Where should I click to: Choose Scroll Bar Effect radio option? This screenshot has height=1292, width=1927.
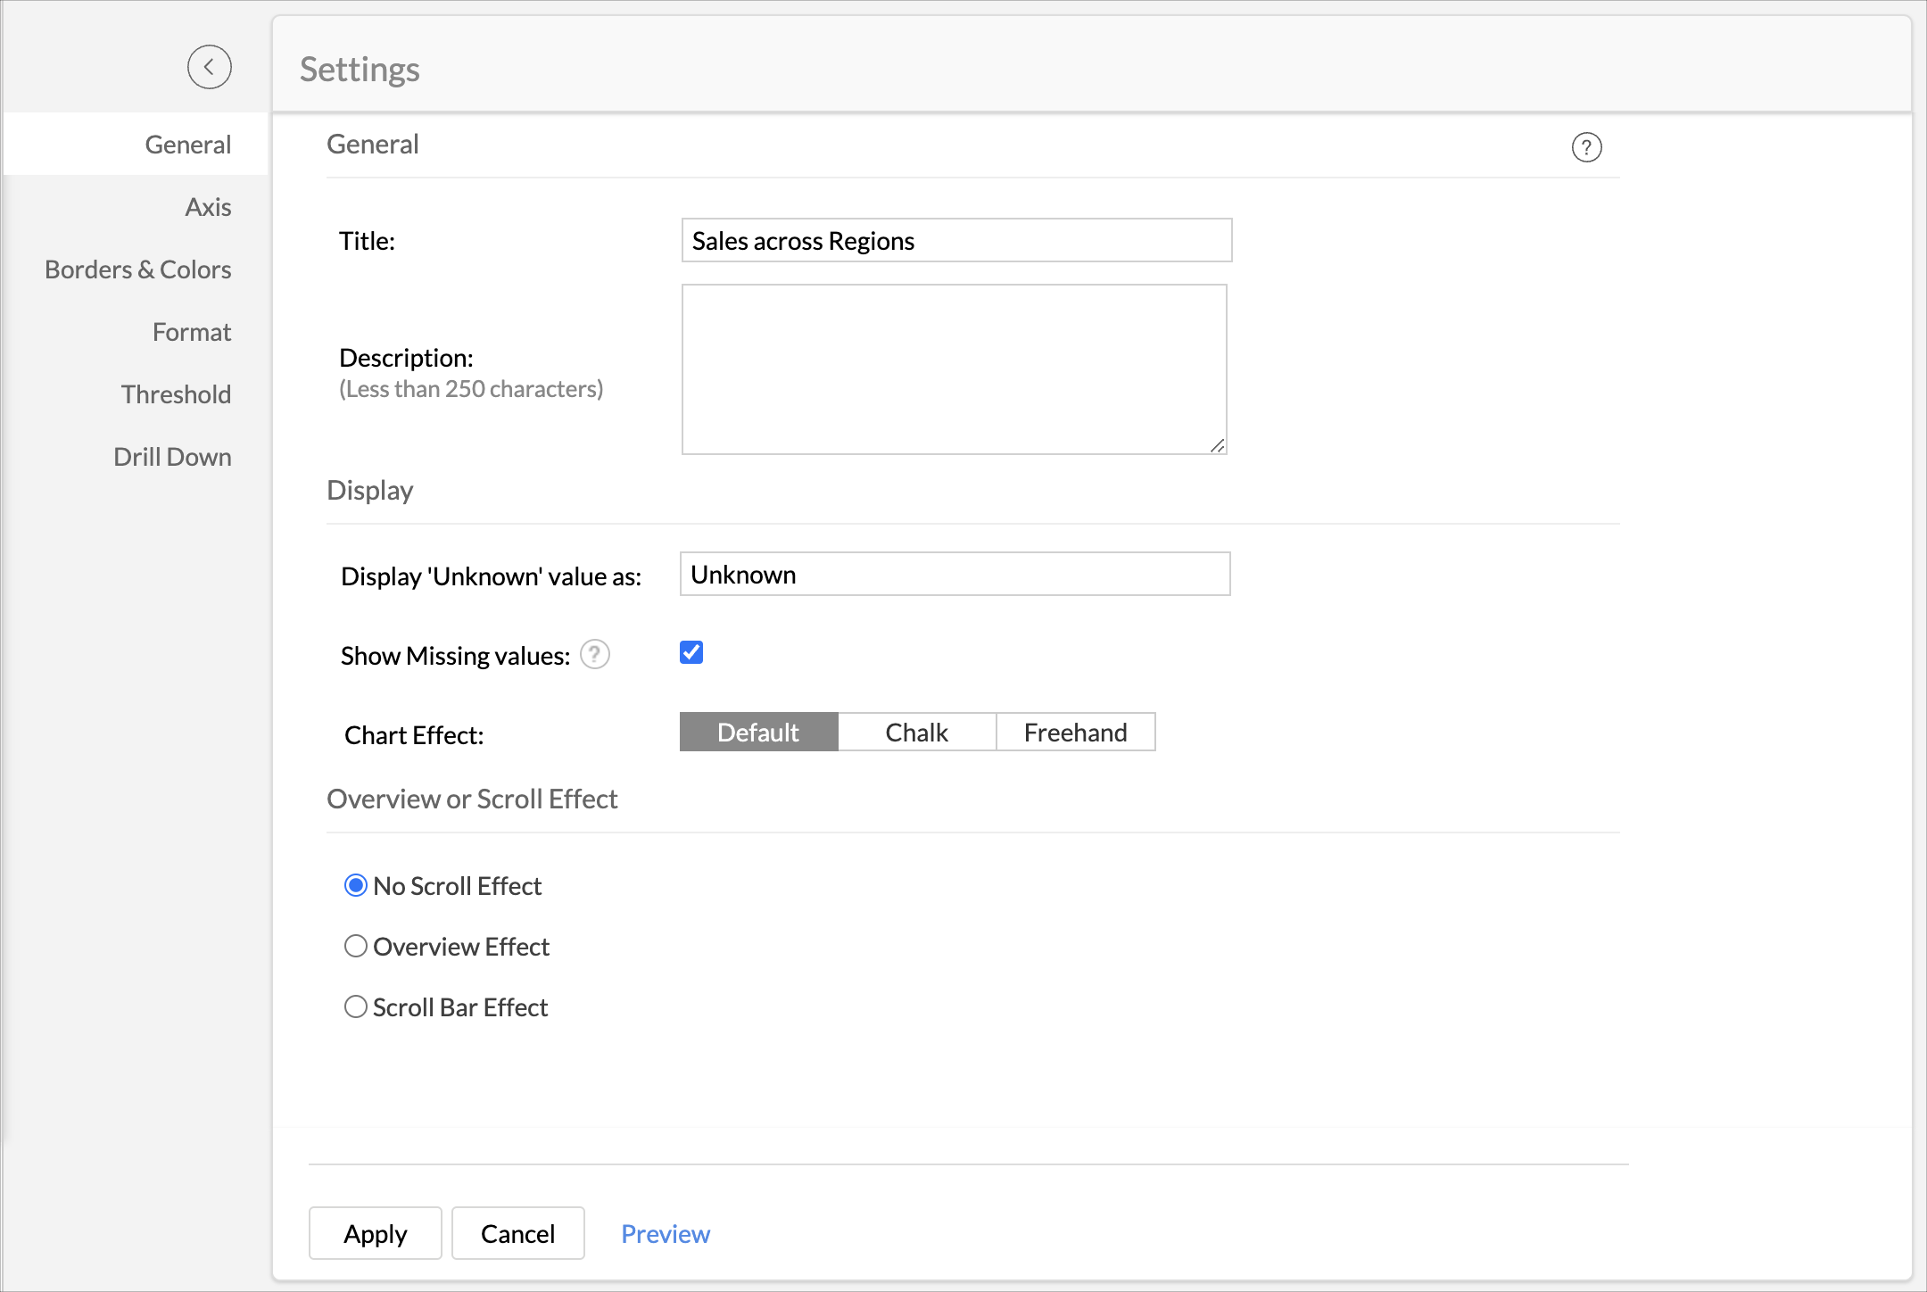click(356, 1006)
